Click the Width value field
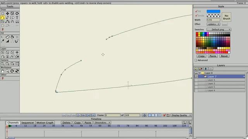The image size is (248, 139). click(214, 20)
